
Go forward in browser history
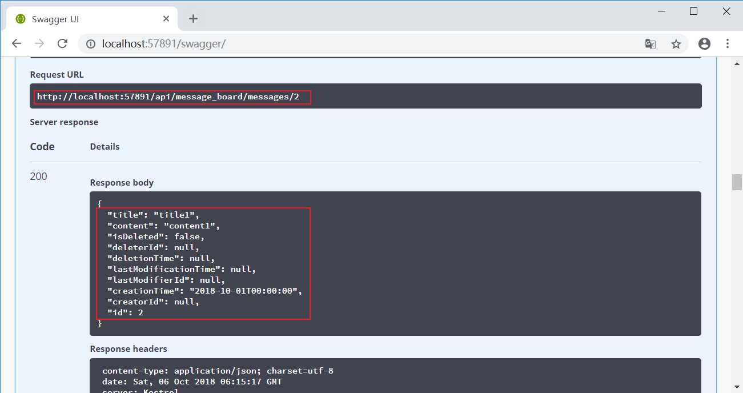point(39,43)
